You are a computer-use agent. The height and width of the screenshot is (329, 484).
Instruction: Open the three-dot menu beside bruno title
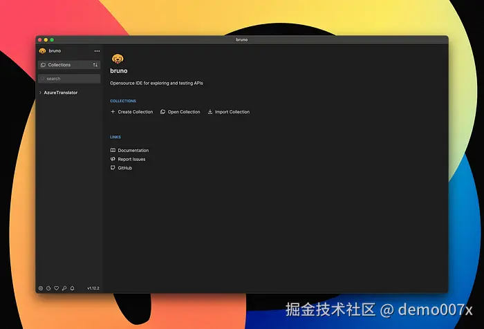pos(97,51)
